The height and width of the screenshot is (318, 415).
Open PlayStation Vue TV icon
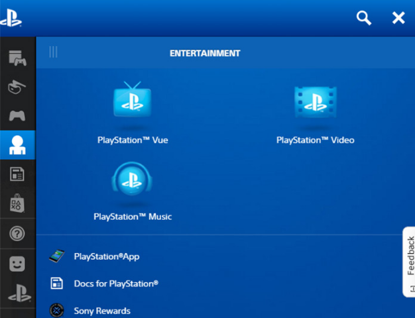133,103
